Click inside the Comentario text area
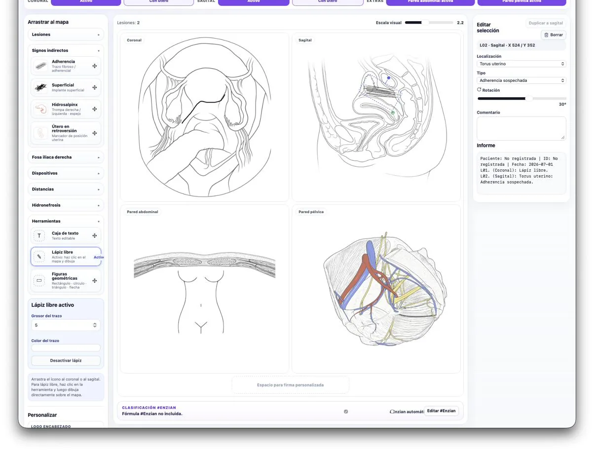 (x=521, y=128)
